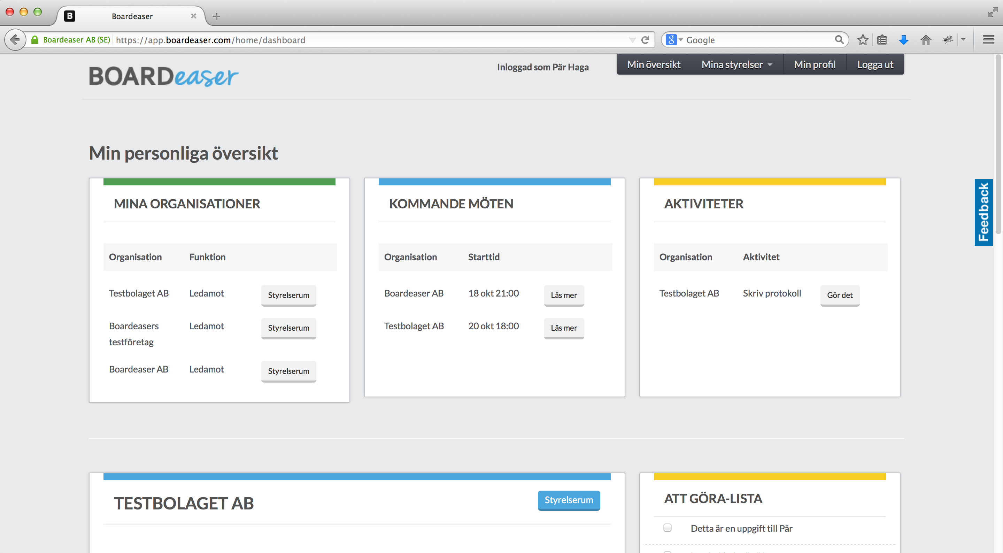This screenshot has width=1003, height=553.
Task: Open Min översikt in navigation bar
Action: pos(654,65)
